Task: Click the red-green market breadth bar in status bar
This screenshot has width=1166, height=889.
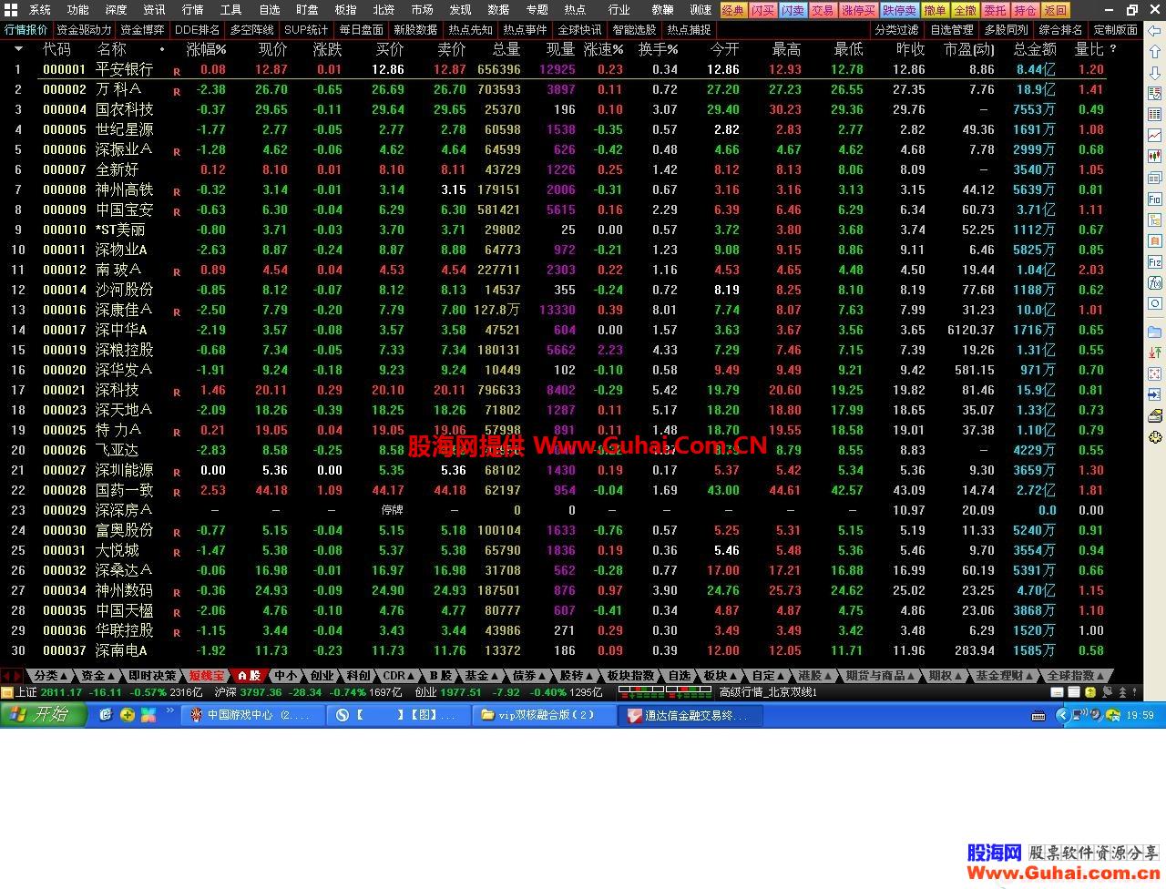Action: pos(663,692)
